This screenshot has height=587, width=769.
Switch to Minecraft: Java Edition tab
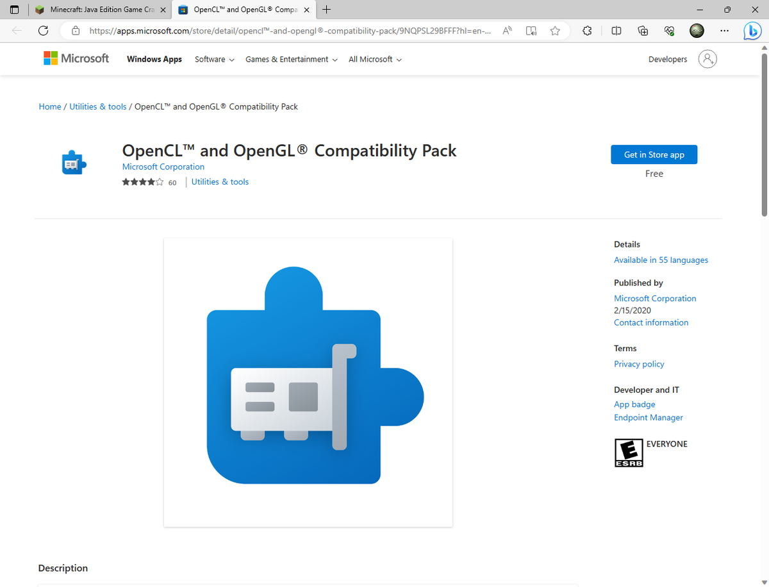(101, 10)
